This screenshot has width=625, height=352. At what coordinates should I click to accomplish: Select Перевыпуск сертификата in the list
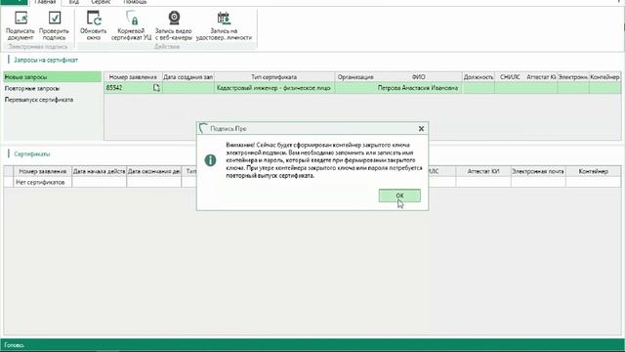pos(53,100)
